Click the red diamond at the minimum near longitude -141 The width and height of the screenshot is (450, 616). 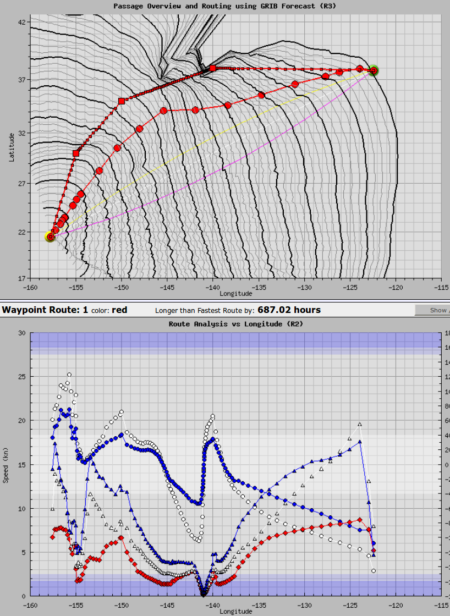pyautogui.click(x=204, y=594)
